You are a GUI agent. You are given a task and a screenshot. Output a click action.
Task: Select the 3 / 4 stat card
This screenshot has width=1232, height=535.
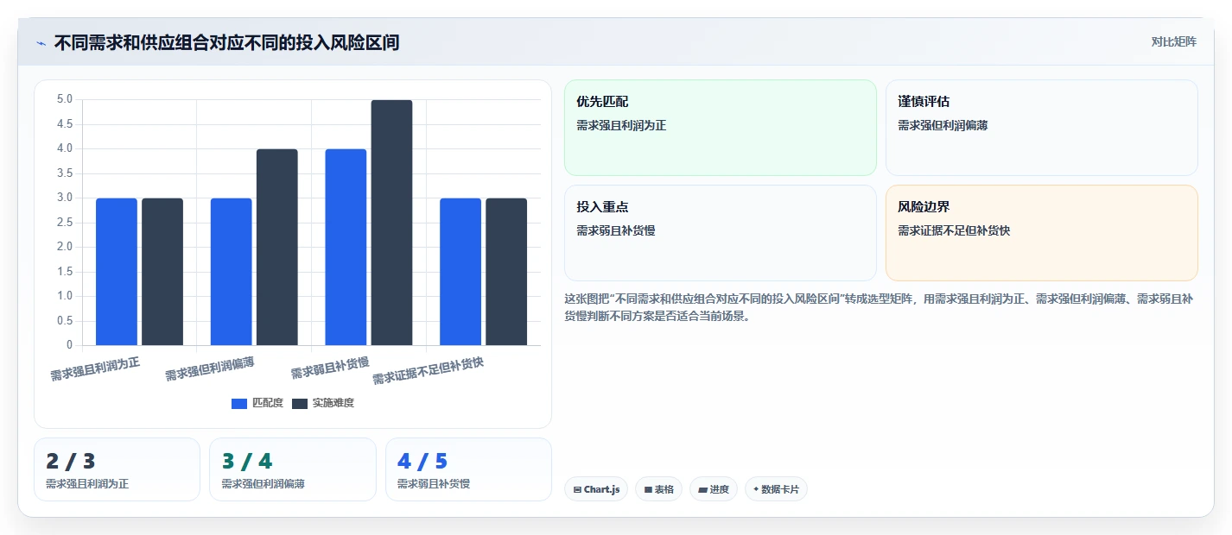293,469
